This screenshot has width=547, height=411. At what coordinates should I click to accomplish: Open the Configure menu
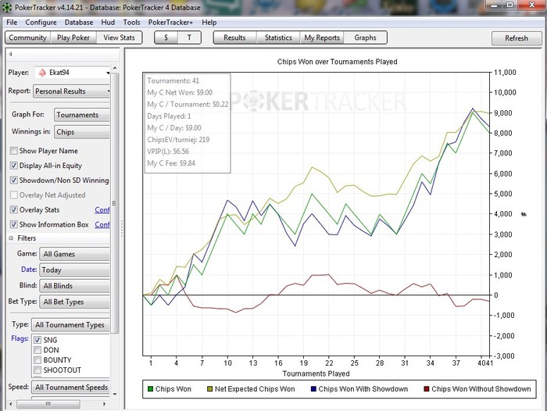point(41,23)
